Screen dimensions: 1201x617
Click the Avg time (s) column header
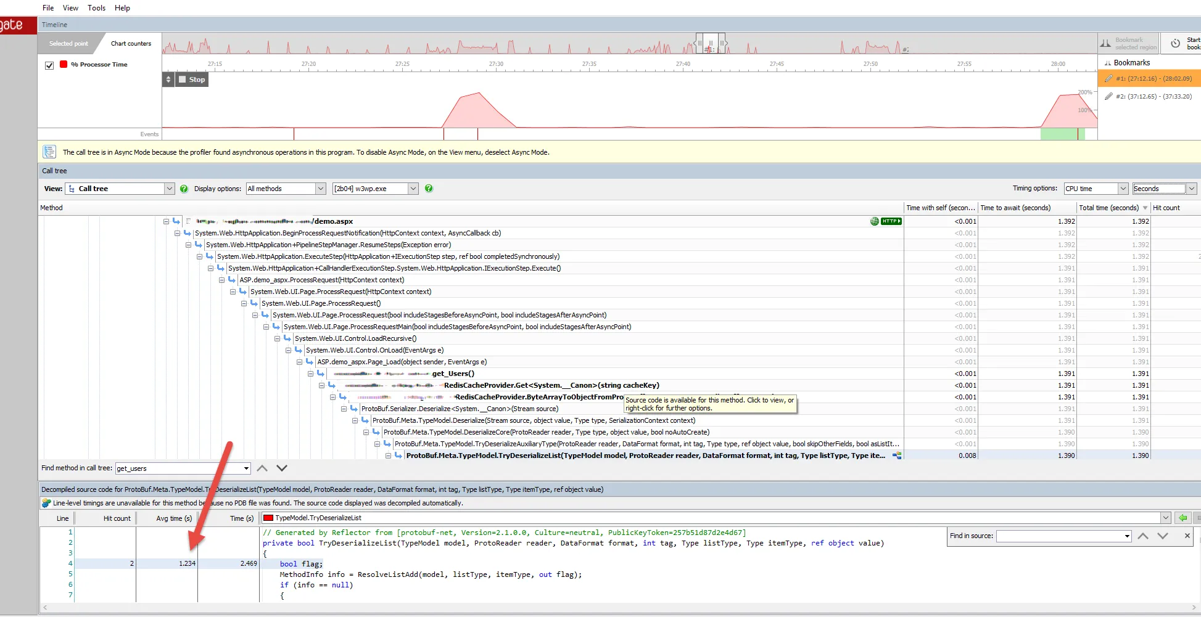coord(167,518)
